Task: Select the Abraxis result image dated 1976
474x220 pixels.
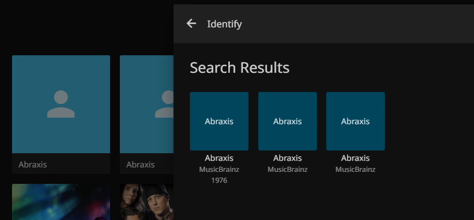Action: click(219, 121)
